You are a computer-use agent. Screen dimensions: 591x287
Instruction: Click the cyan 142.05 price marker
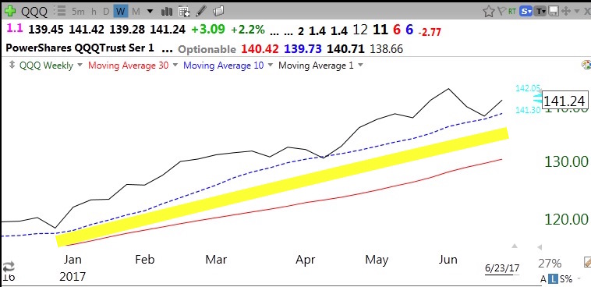[528, 88]
